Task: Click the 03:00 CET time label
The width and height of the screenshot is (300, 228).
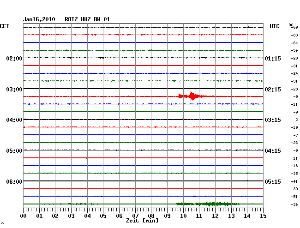Action: (14, 90)
